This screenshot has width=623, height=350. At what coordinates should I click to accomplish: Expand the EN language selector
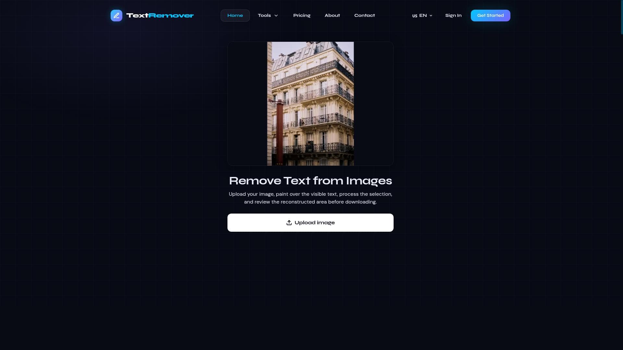(x=422, y=16)
